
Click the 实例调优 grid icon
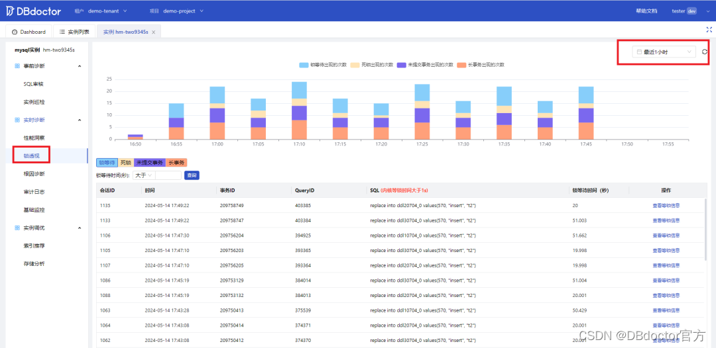(17, 228)
